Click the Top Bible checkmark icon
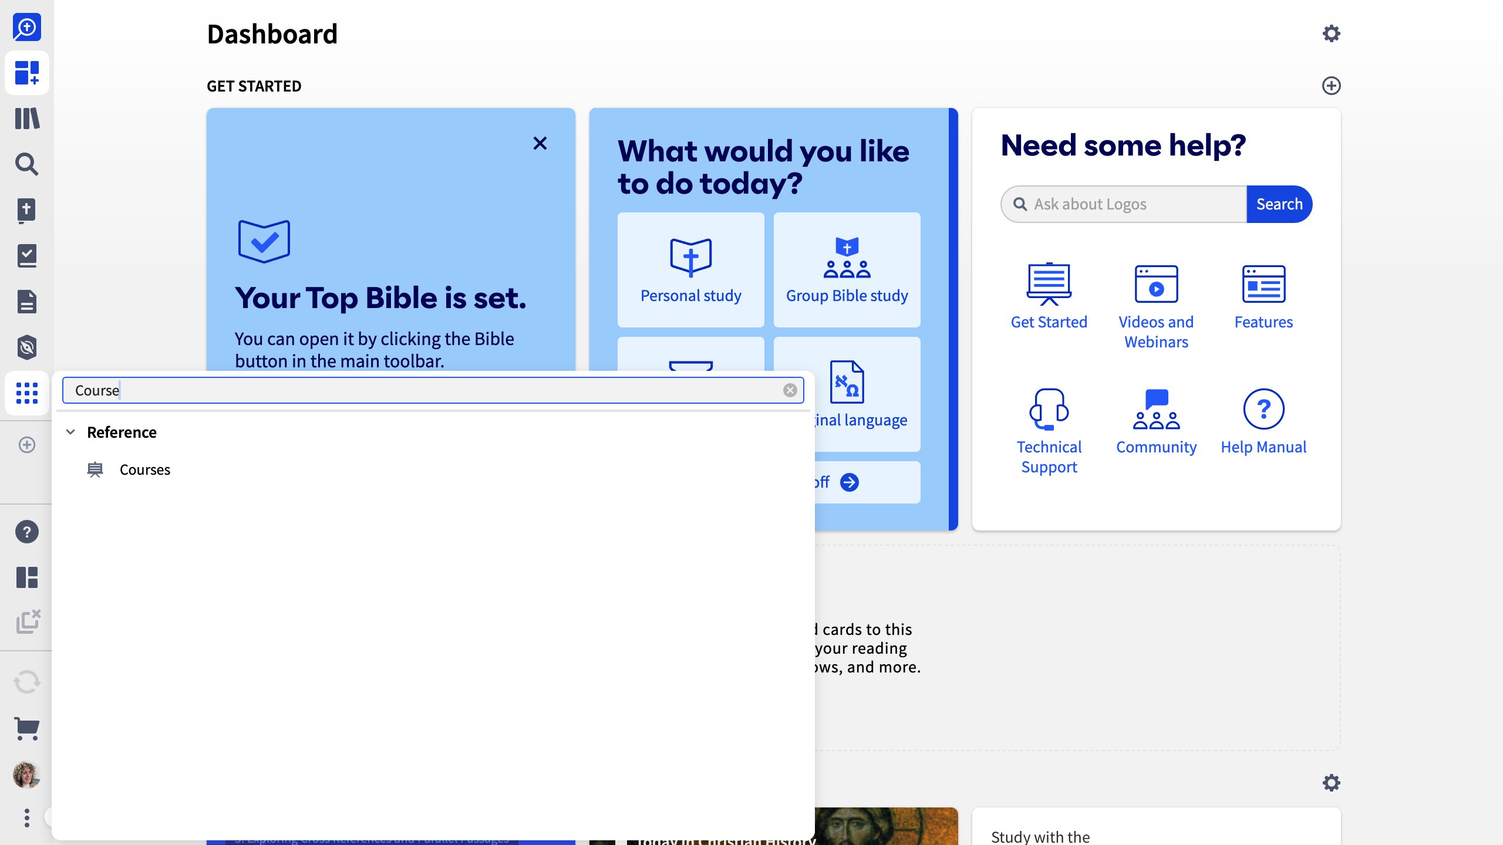 (264, 241)
